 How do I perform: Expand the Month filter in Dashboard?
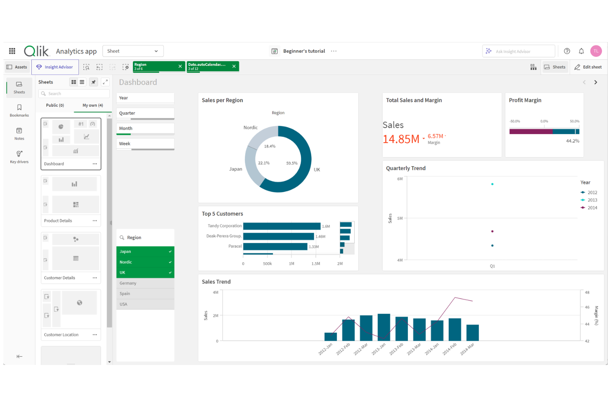point(145,128)
